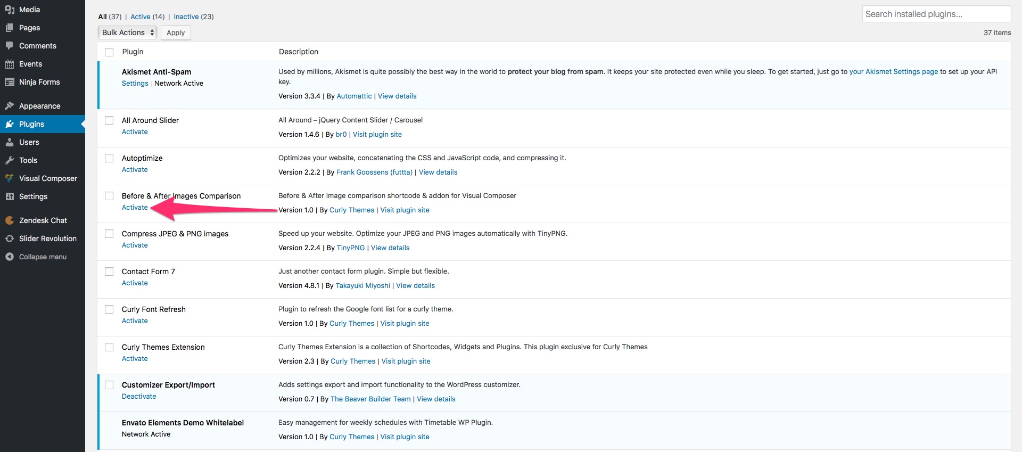Viewport: 1022px width, 452px height.
Task: Activate the All Around Slider plugin
Action: click(135, 132)
